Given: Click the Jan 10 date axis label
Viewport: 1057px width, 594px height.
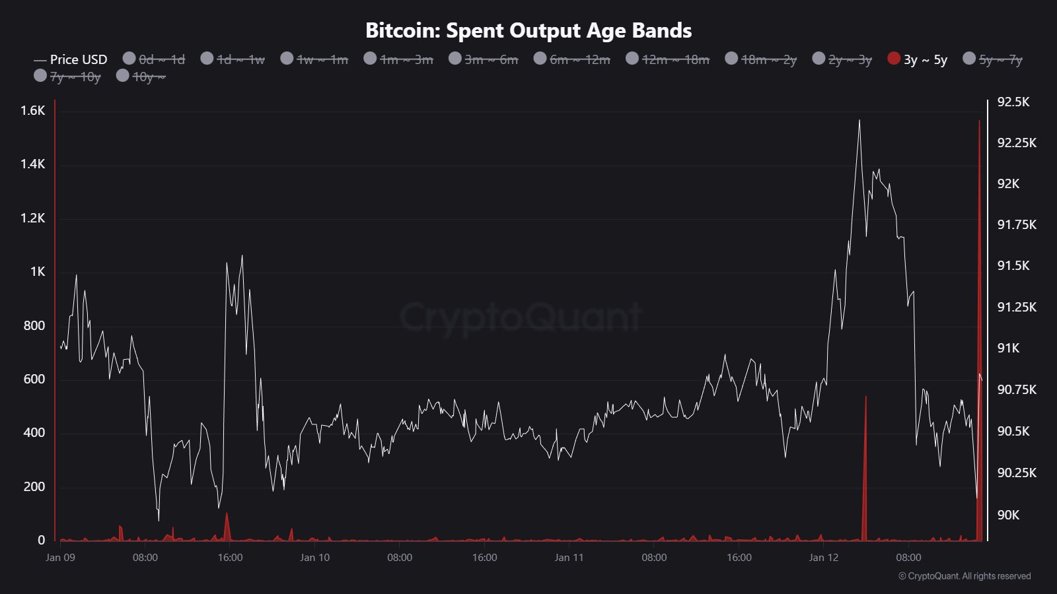Looking at the screenshot, I should [314, 558].
